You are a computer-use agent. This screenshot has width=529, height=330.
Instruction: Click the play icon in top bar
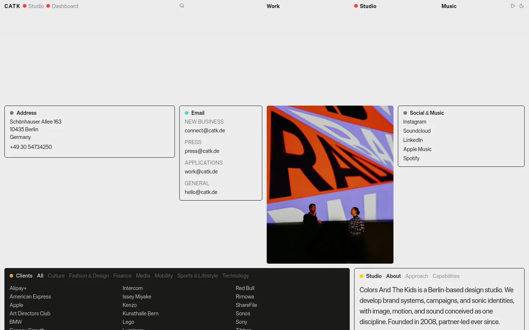coord(513,6)
